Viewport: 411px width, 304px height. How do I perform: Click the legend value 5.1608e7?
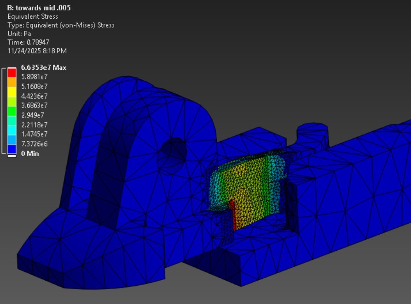(x=36, y=86)
